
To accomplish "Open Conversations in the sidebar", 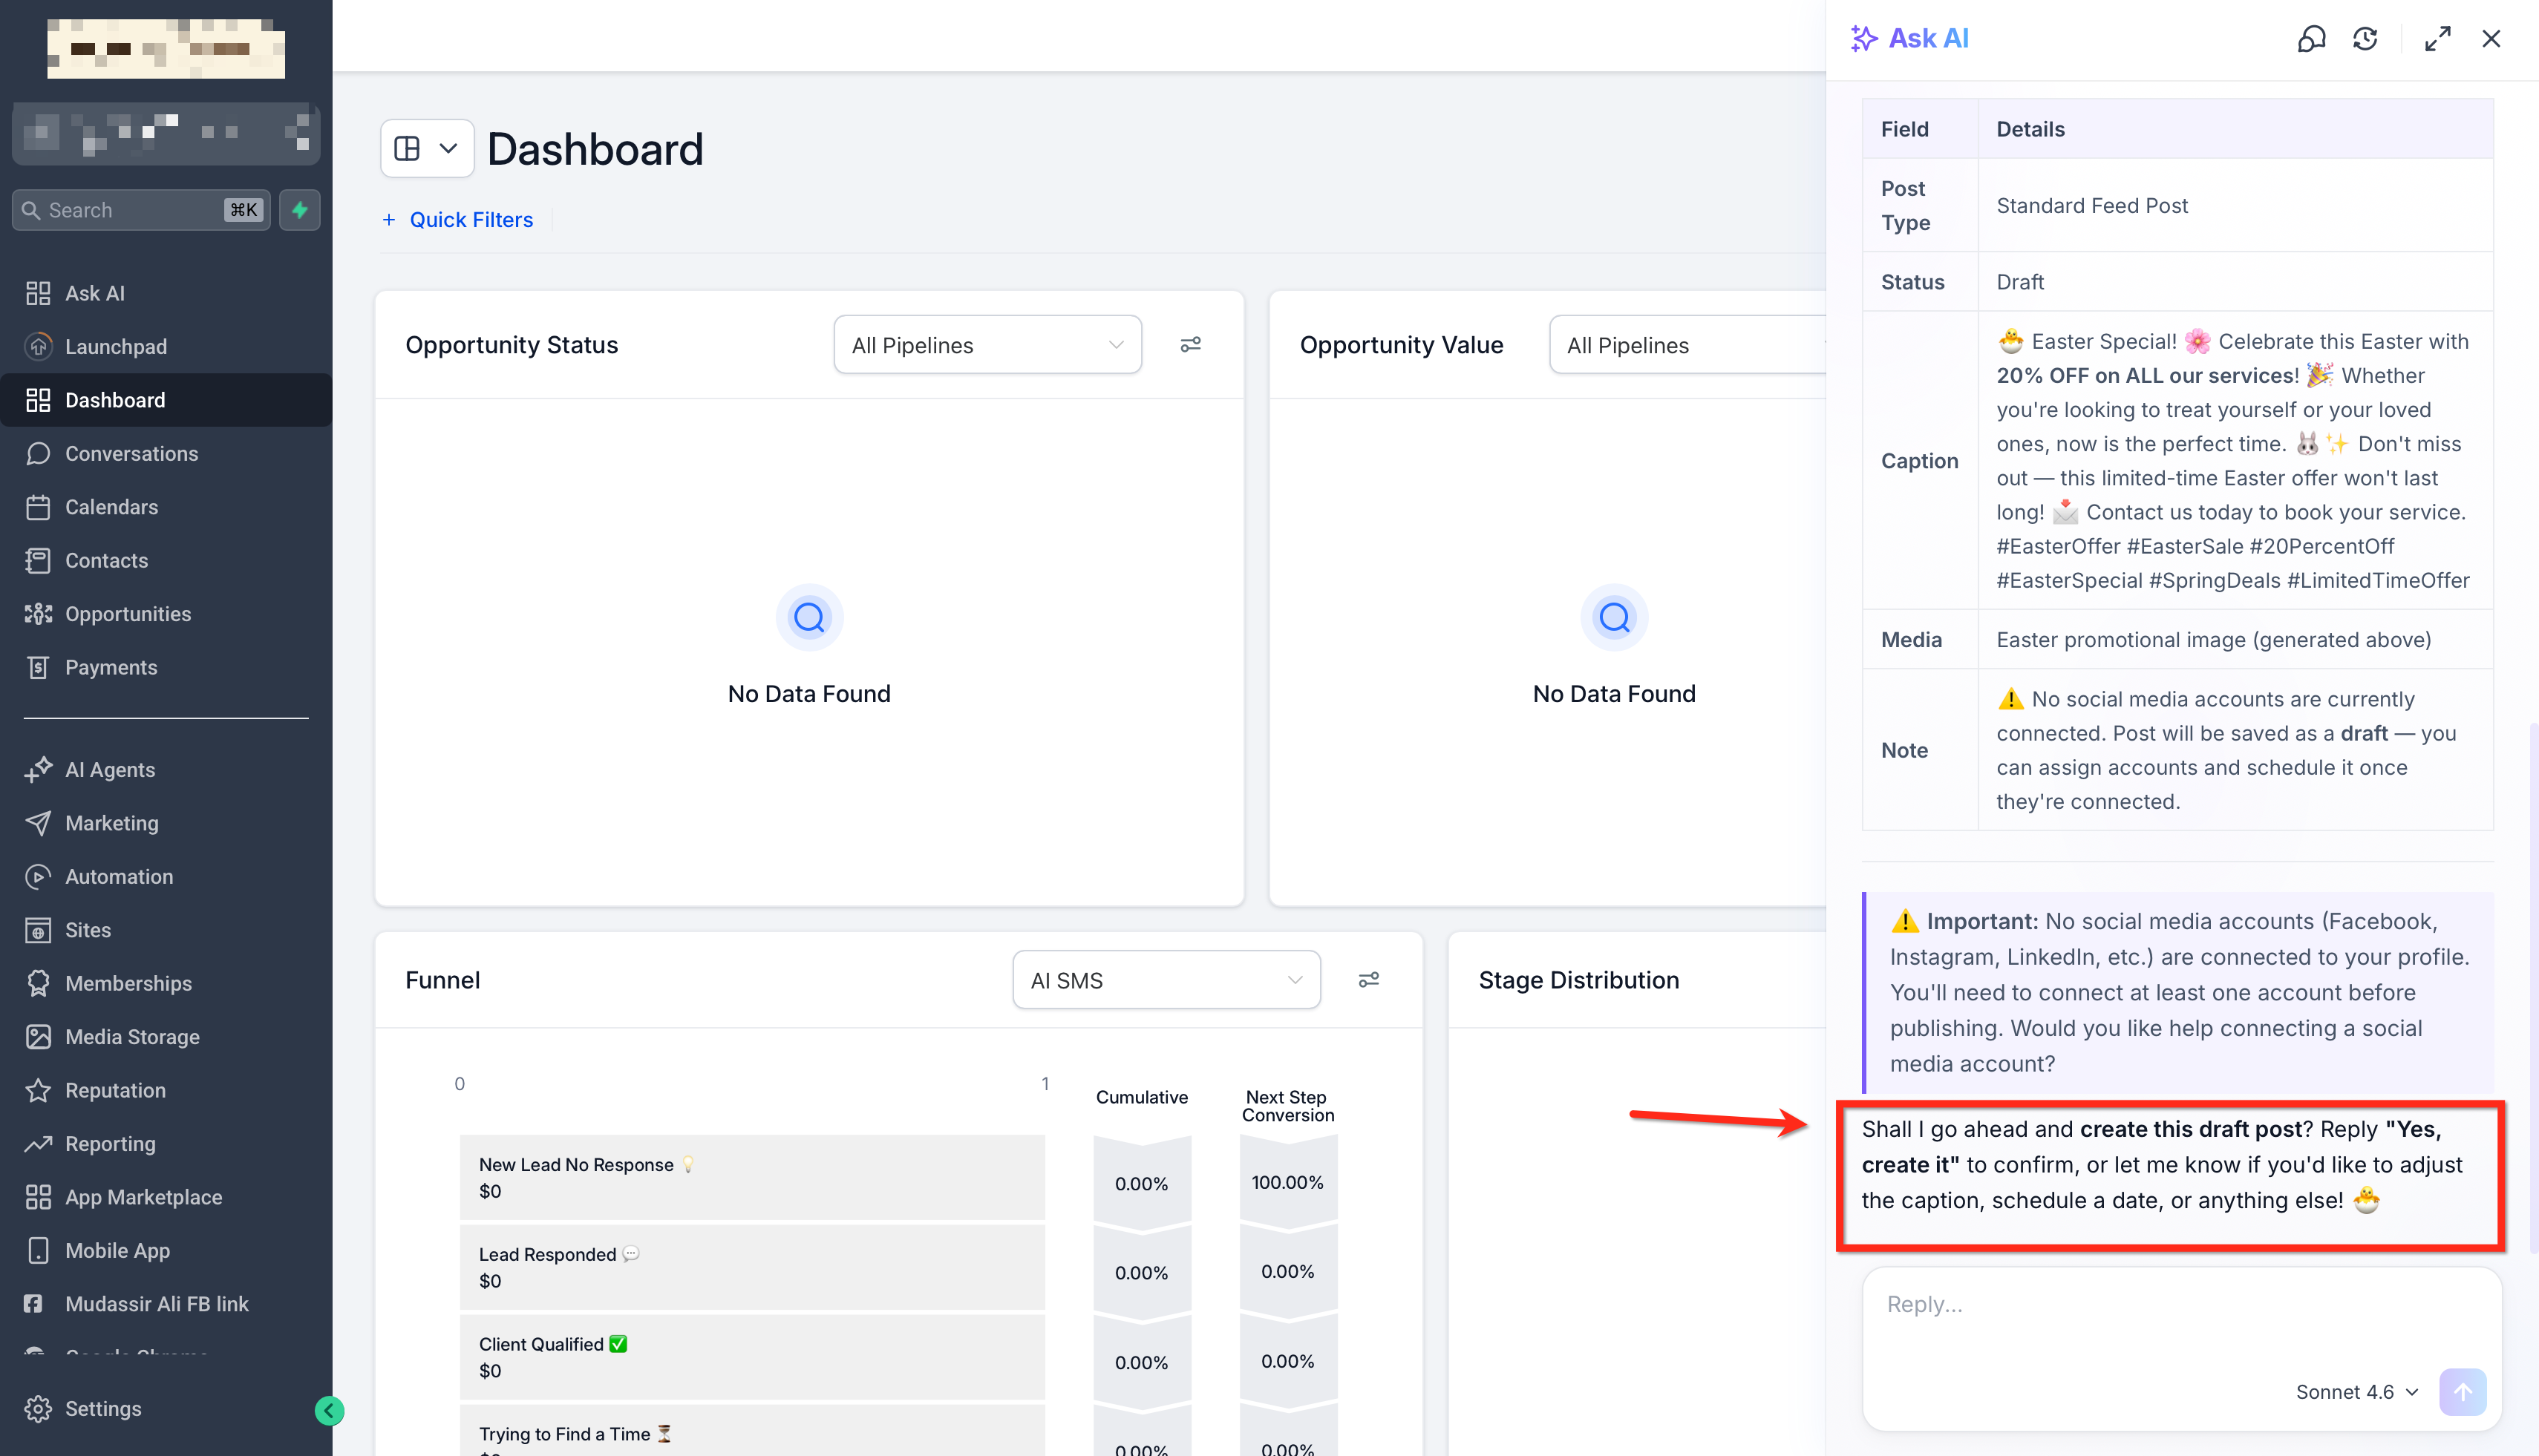I will click(131, 454).
